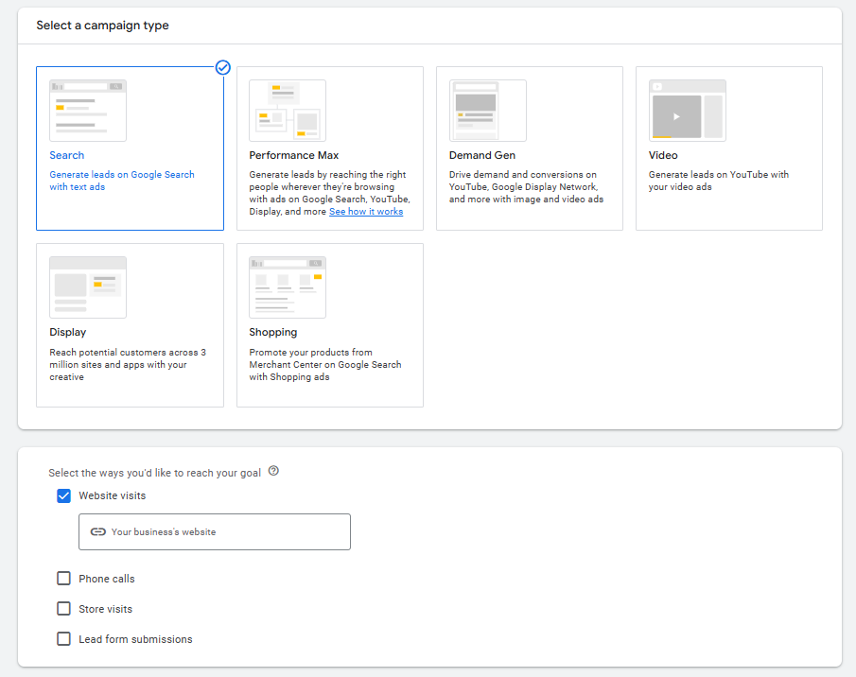Image resolution: width=856 pixels, height=677 pixels.
Task: Choose the Shopping campaign description text
Action: coord(324,365)
